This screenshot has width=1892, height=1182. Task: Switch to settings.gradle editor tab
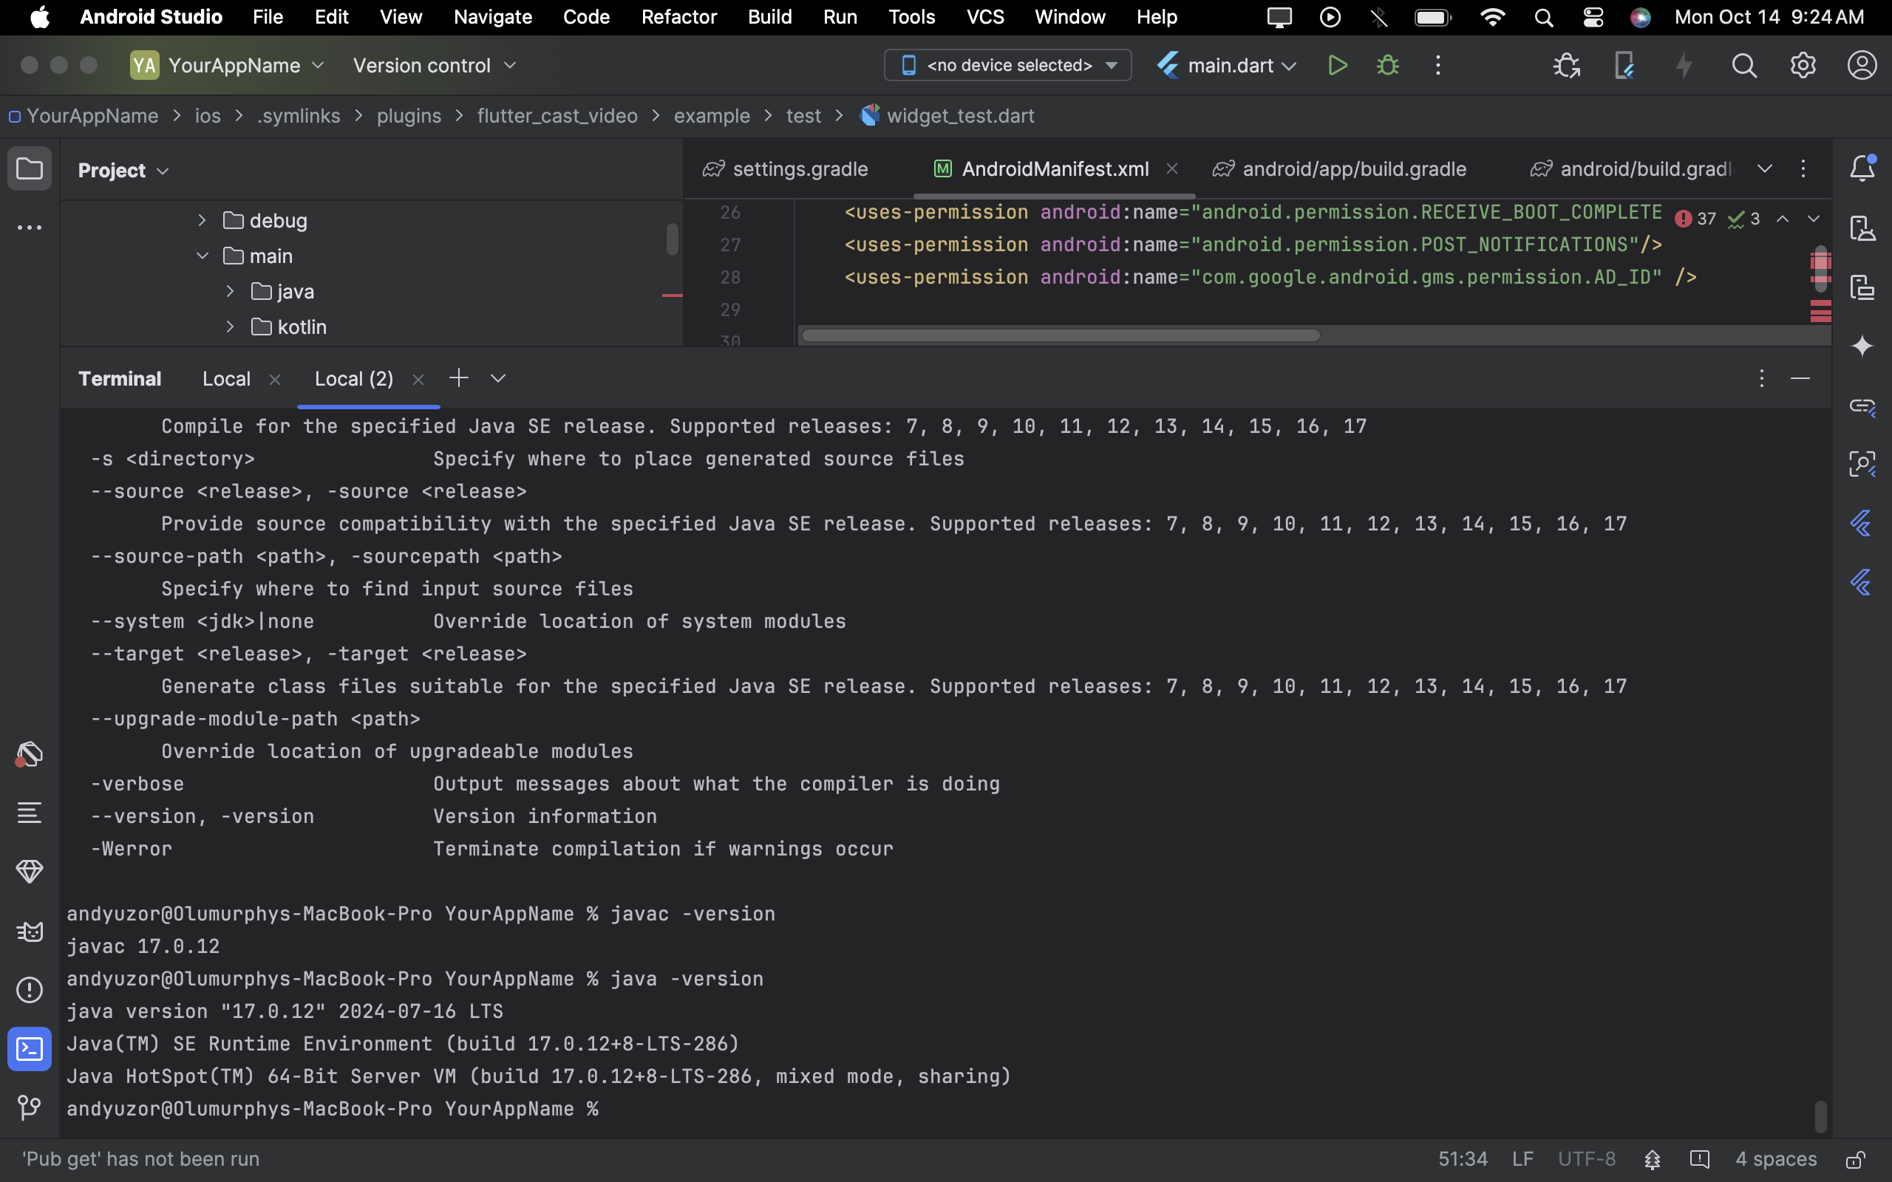(x=785, y=169)
